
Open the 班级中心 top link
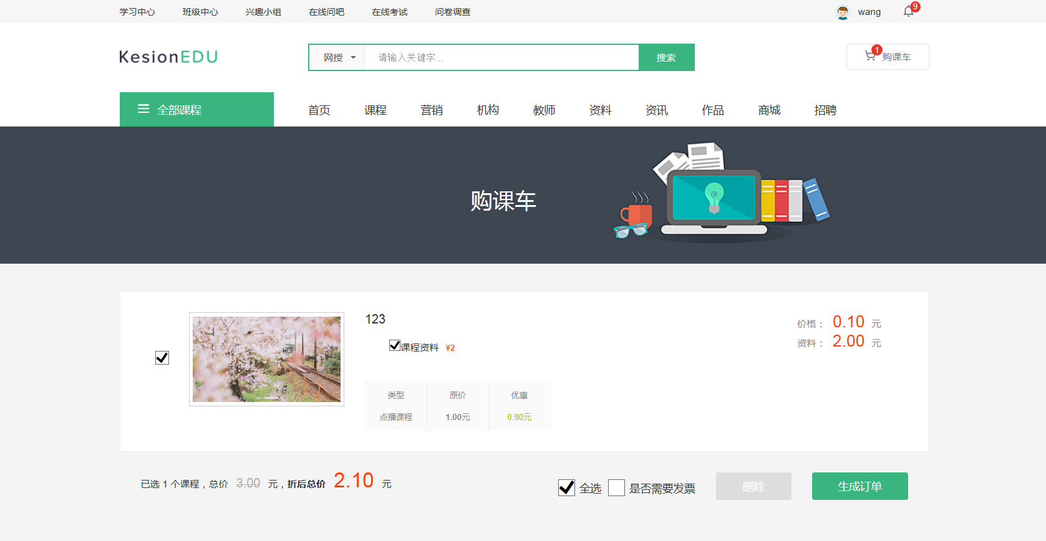200,12
